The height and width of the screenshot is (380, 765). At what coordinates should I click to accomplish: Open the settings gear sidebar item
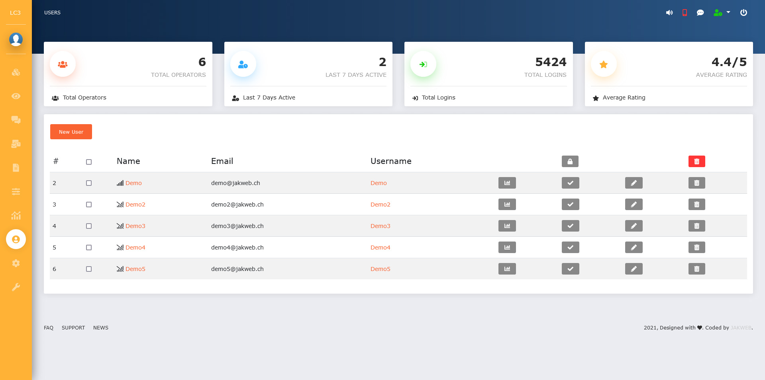point(16,263)
